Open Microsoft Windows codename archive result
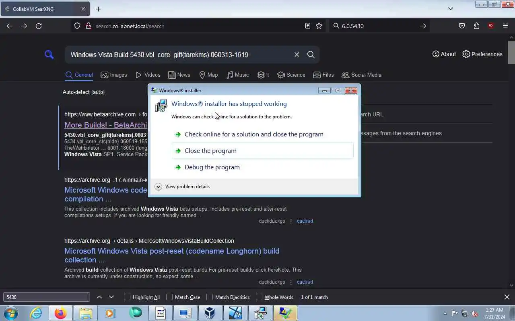The image size is (515, 321). [x=106, y=194]
